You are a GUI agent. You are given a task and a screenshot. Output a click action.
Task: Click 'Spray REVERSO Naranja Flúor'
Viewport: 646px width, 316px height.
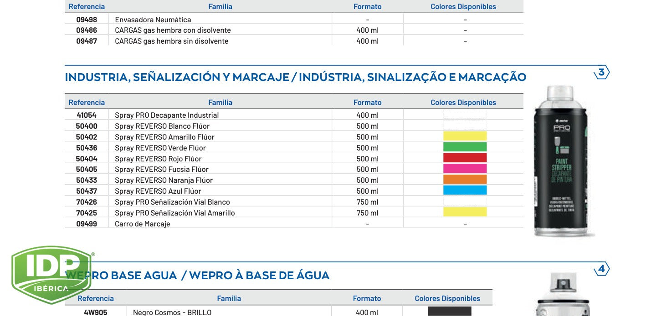pyautogui.click(x=164, y=180)
